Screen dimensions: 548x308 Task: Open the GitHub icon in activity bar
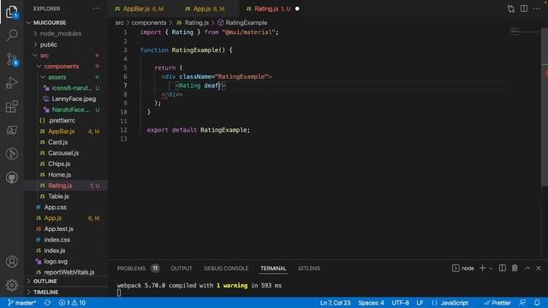[12, 177]
